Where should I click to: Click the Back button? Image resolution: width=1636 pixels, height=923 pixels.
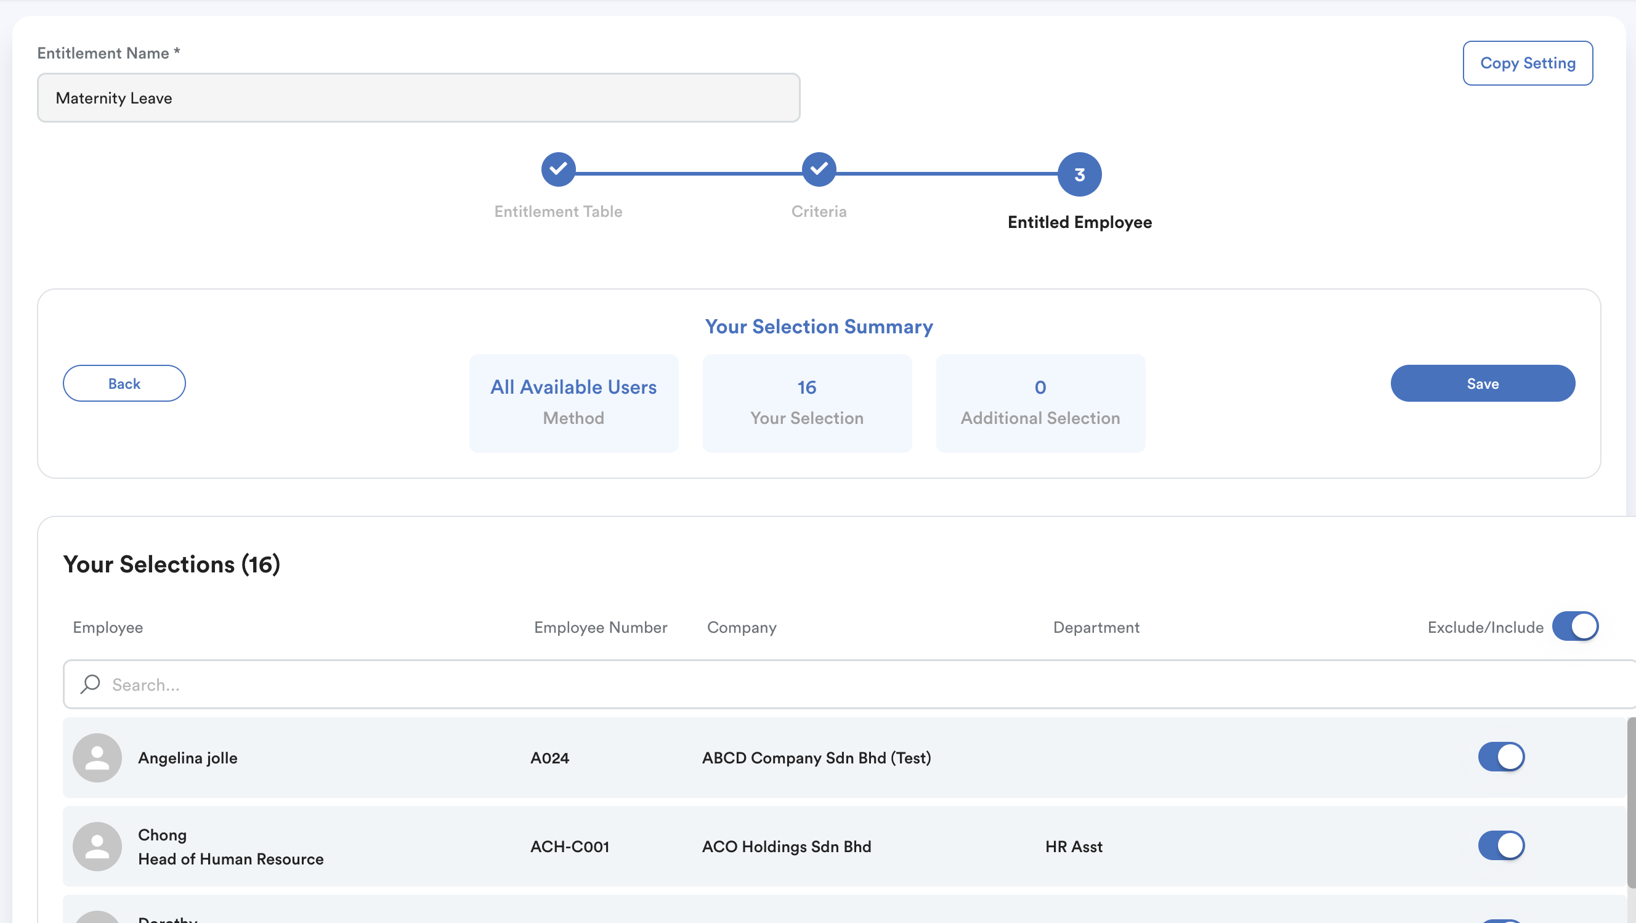(x=124, y=383)
